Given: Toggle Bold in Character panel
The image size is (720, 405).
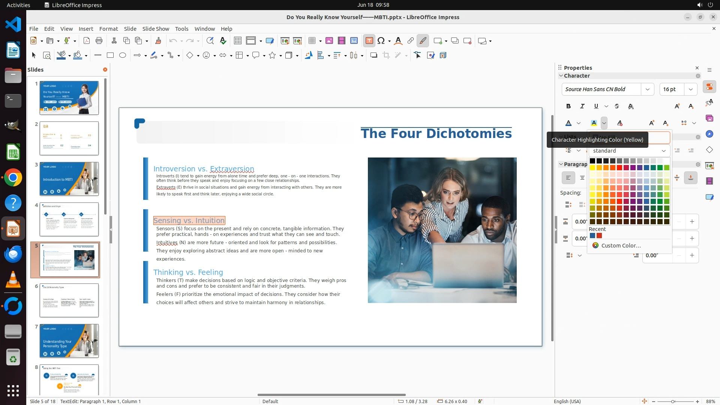Looking at the screenshot, I should click(568, 106).
